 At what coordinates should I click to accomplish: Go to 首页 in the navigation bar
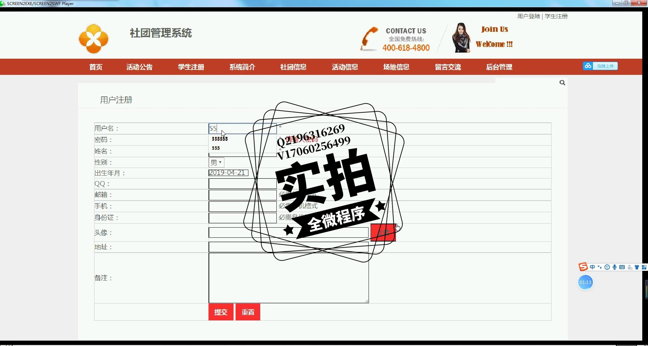96,67
